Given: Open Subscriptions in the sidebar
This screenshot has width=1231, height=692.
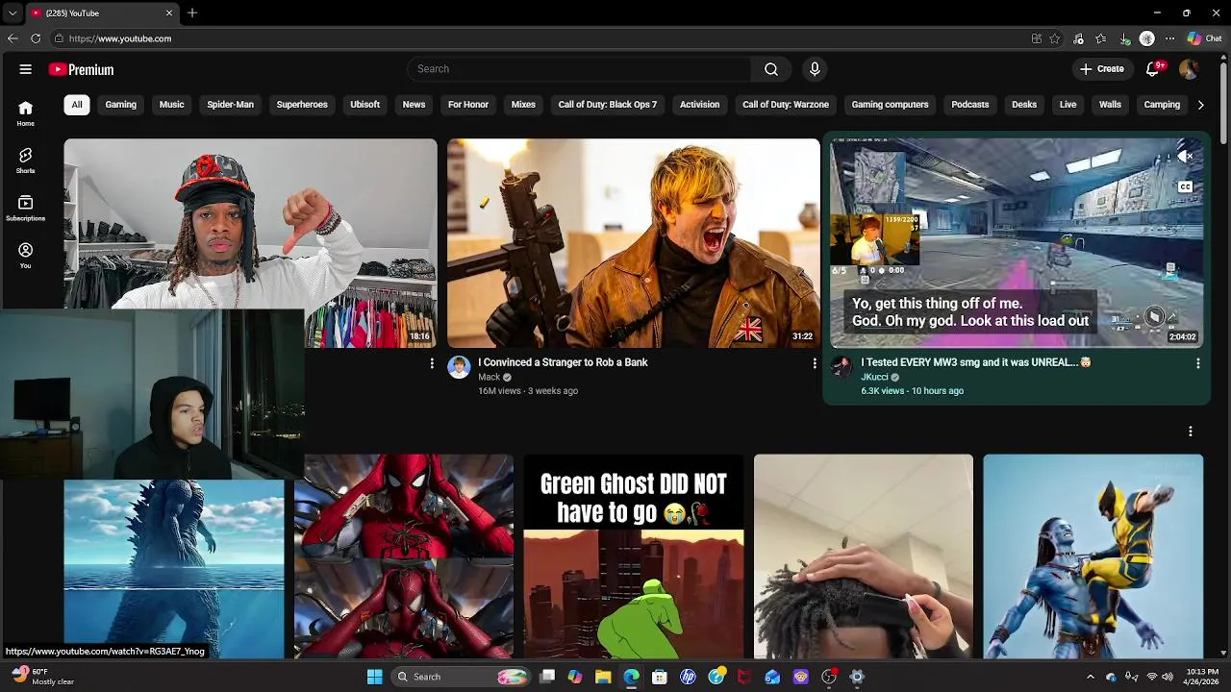Looking at the screenshot, I should point(26,208).
